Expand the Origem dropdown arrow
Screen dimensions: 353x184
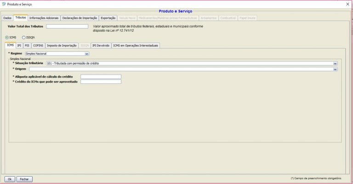tap(335, 69)
